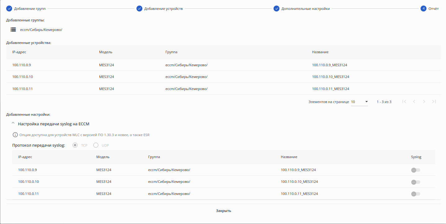Open the Отчёт step number 4
Image resolution: width=446 pixels, height=224 pixels.
pos(423,9)
